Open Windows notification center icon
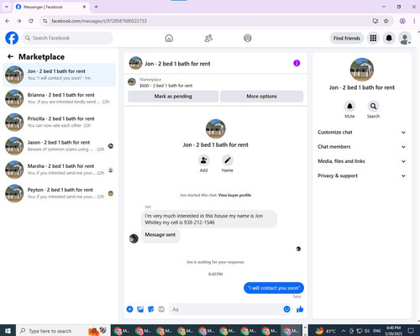 [411, 331]
